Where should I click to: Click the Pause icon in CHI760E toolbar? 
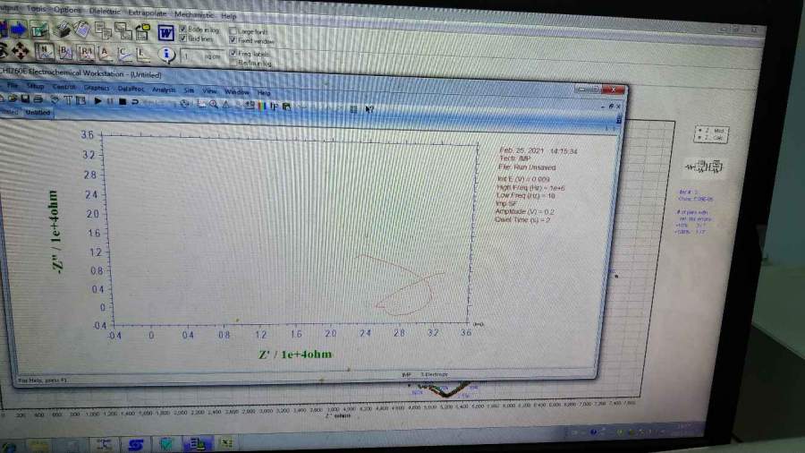click(x=110, y=102)
